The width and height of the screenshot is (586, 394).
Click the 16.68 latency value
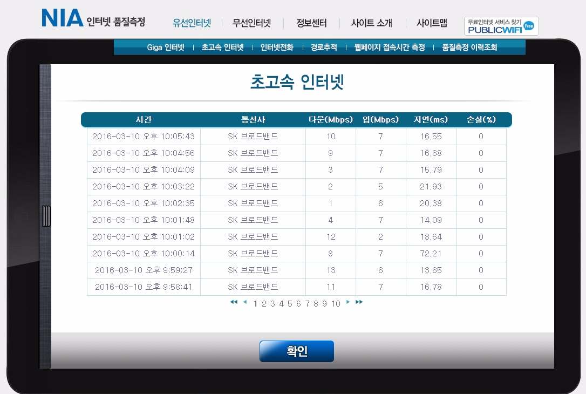pos(431,153)
